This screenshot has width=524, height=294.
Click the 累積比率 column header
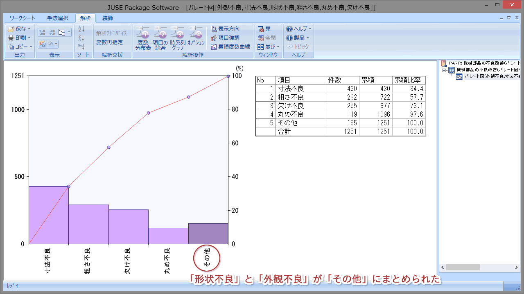[409, 80]
